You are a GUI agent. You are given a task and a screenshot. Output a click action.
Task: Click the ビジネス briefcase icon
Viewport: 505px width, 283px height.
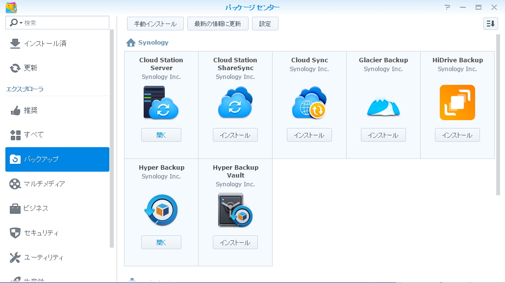pos(15,208)
